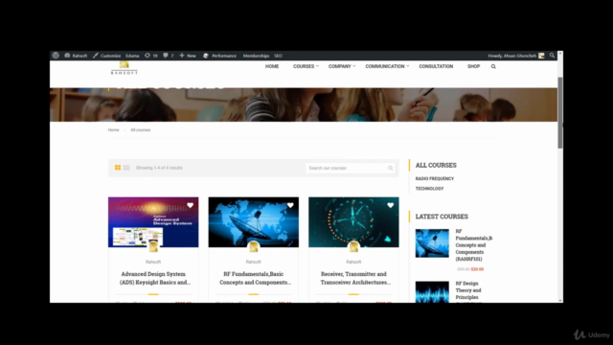Open the RF Design Theory sidebar thumbnail
613x345 pixels.
coord(432,291)
